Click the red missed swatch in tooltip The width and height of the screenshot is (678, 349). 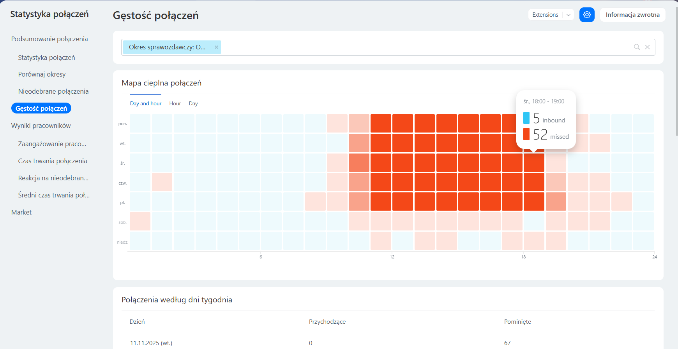[x=526, y=134]
